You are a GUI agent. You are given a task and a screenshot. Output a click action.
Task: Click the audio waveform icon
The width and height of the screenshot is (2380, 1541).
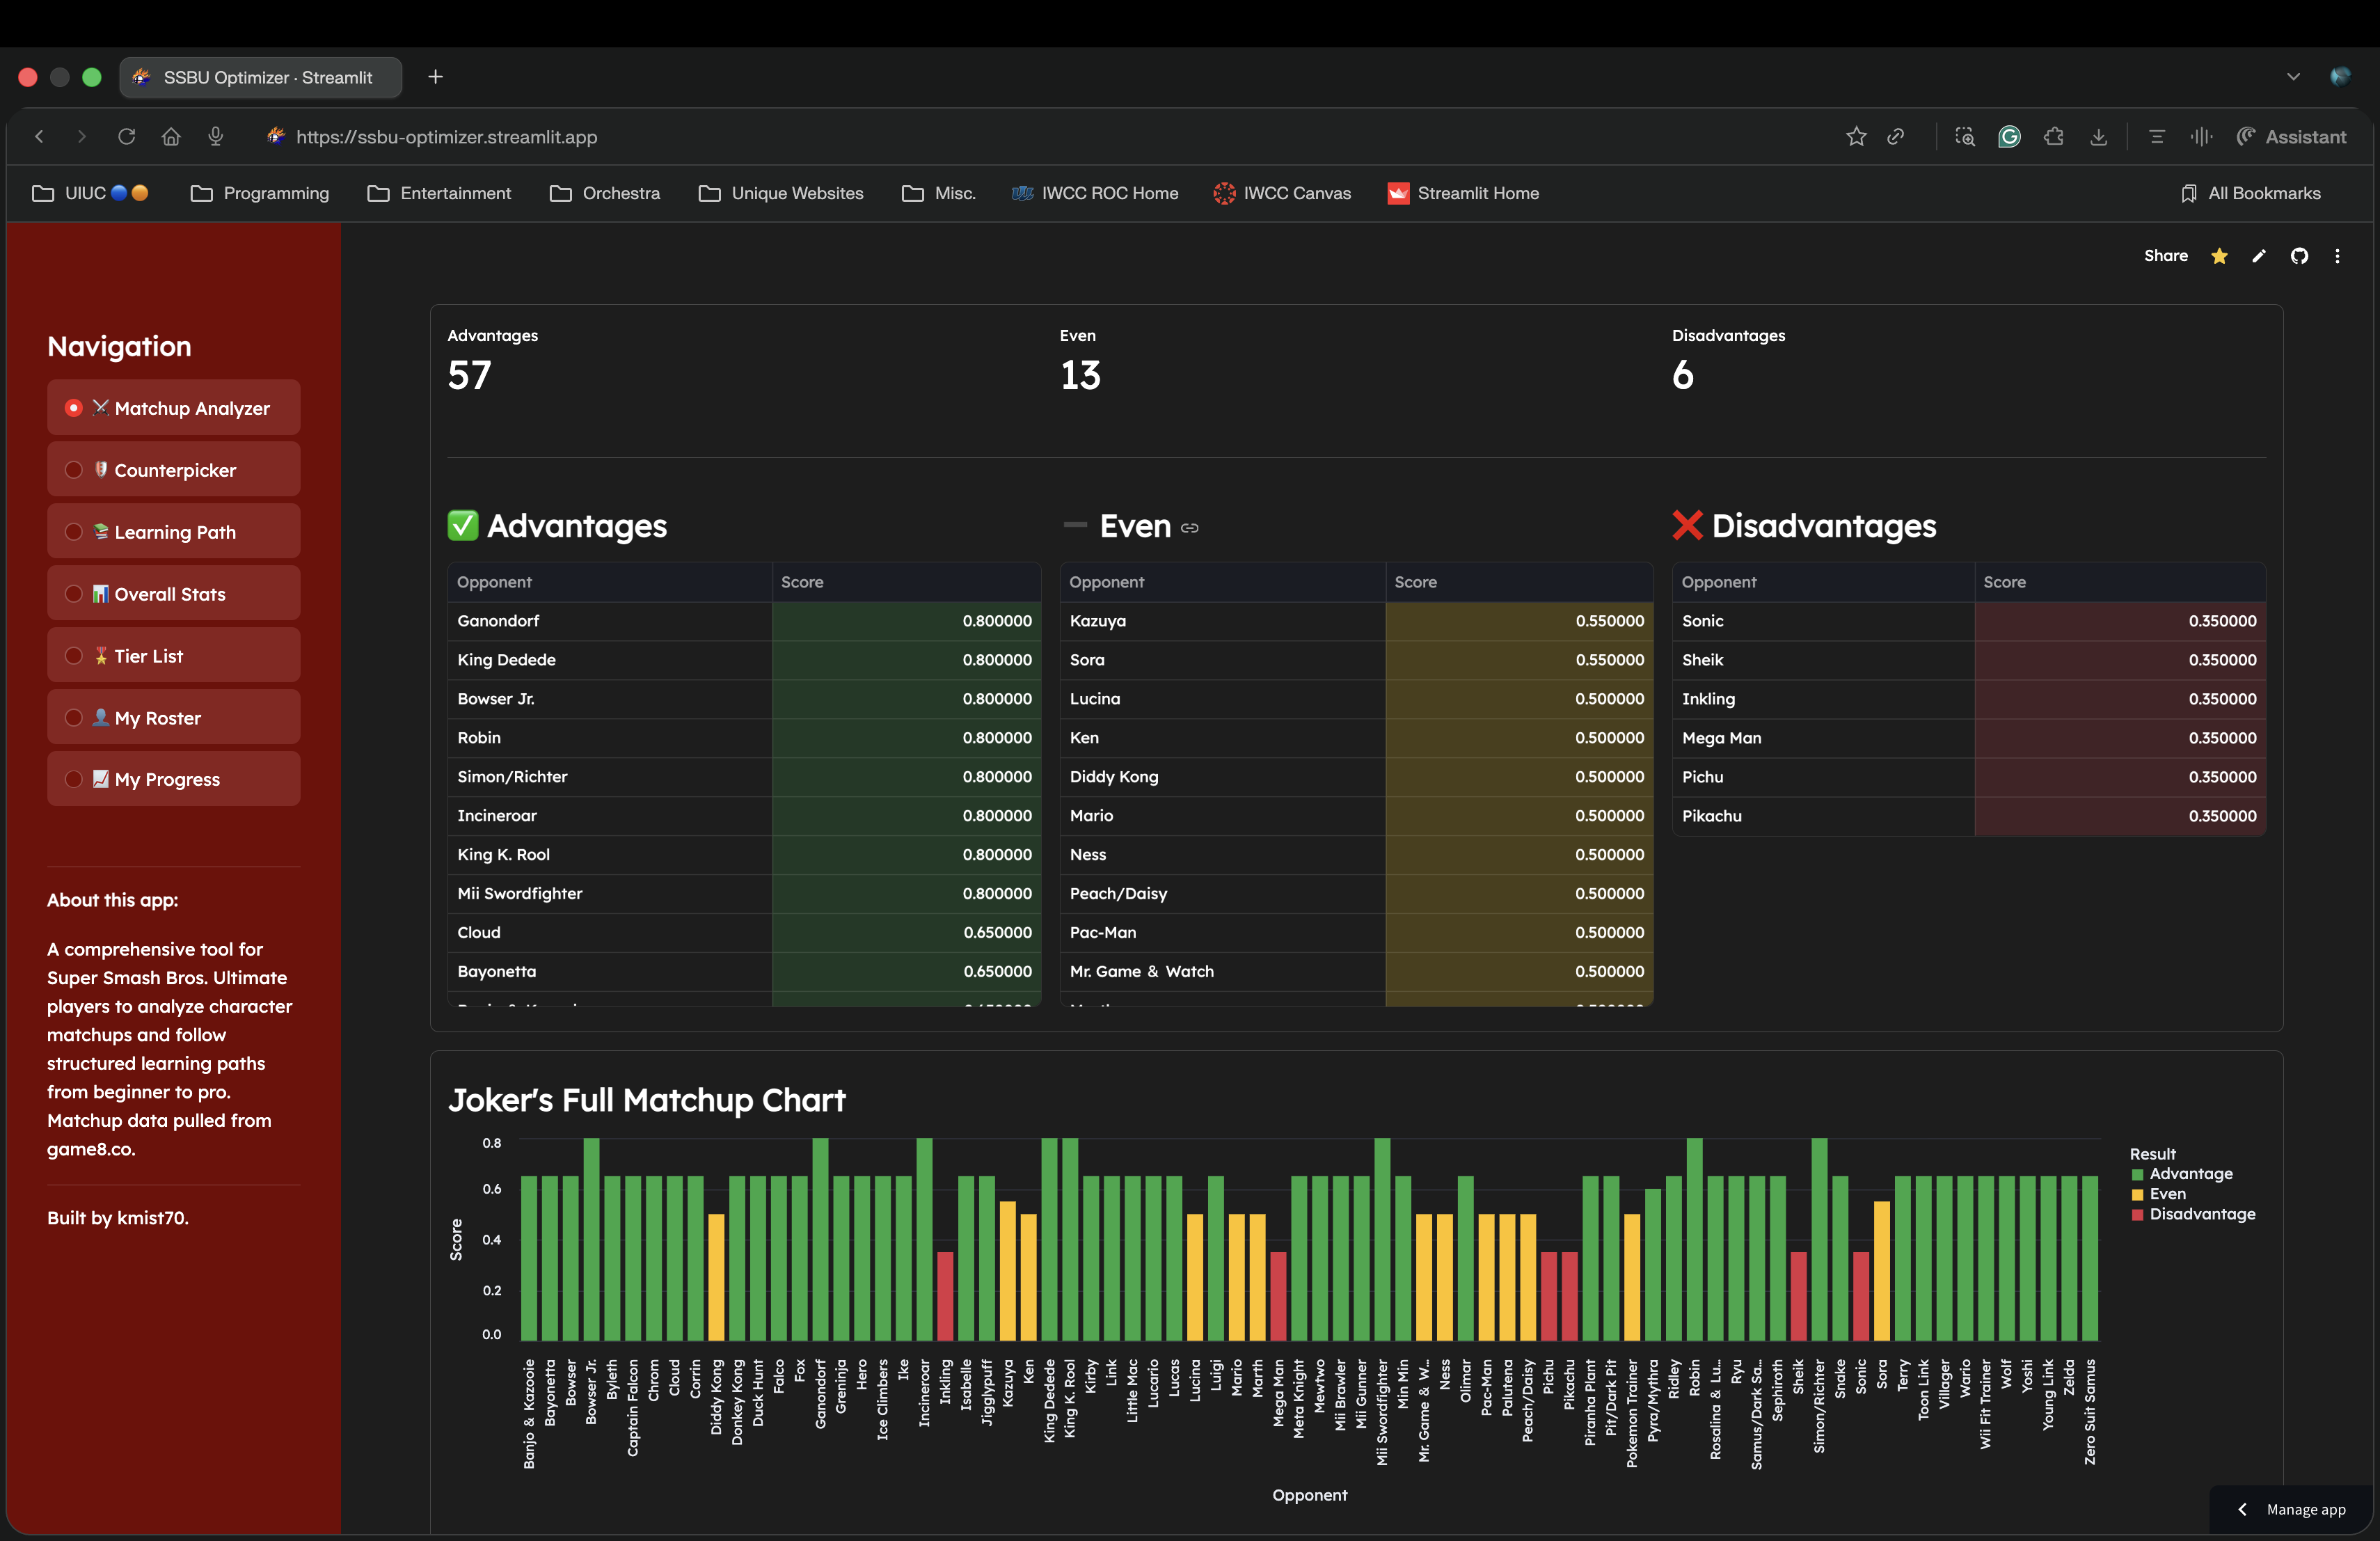tap(2201, 137)
